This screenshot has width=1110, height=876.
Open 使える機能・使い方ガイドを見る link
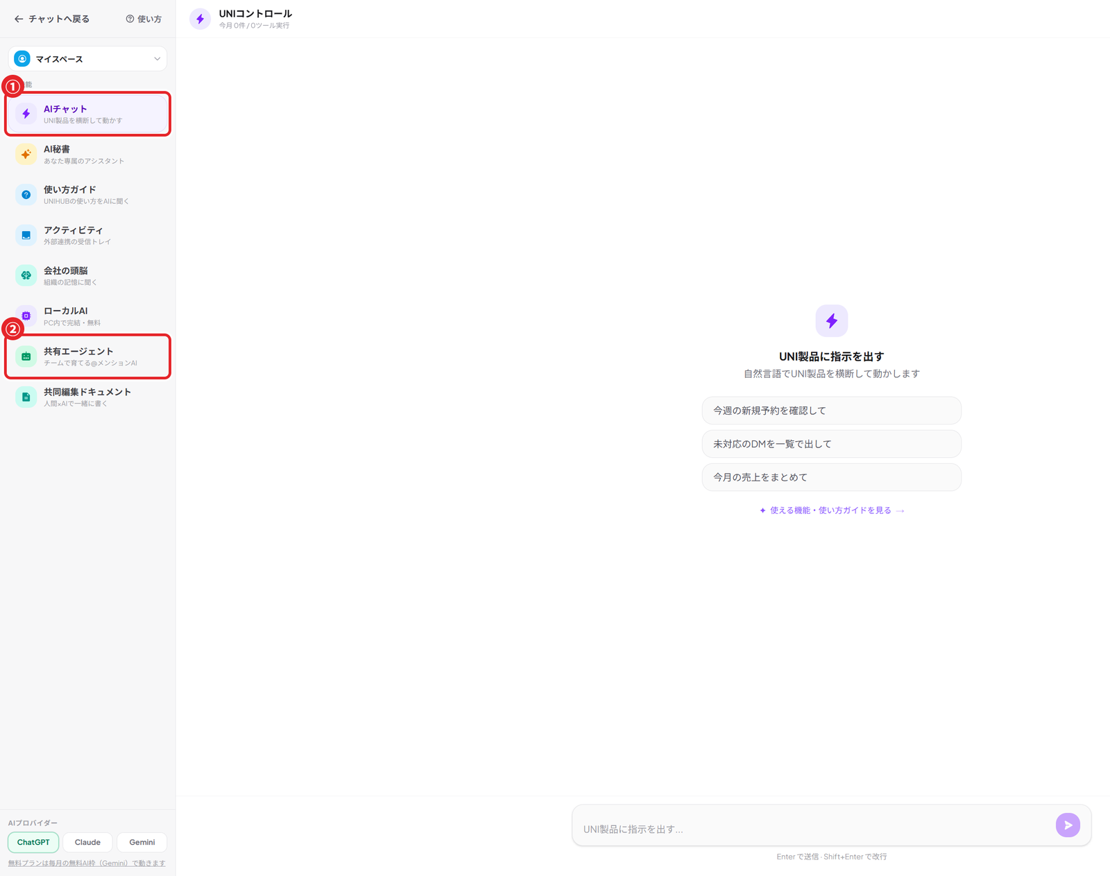tap(831, 510)
